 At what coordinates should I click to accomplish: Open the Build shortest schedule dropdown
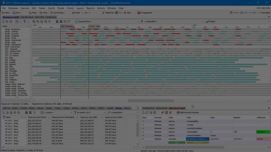223,113
